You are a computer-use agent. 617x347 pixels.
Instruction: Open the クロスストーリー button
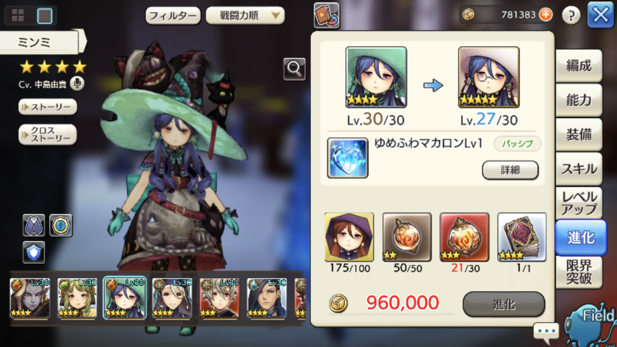[48, 134]
